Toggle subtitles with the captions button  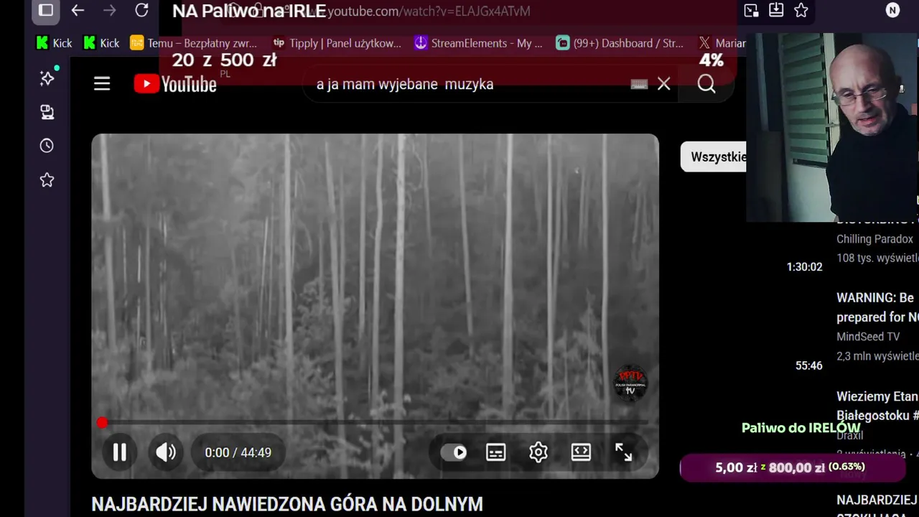[496, 452]
